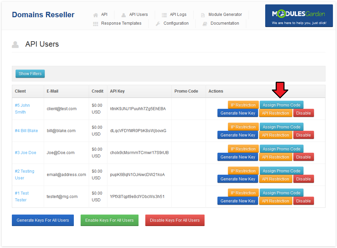Open client #4 Bill Blake
Screen dimensions: 337x248
point(26,131)
